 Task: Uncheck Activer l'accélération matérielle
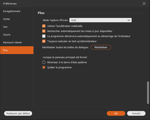pos(44,26)
